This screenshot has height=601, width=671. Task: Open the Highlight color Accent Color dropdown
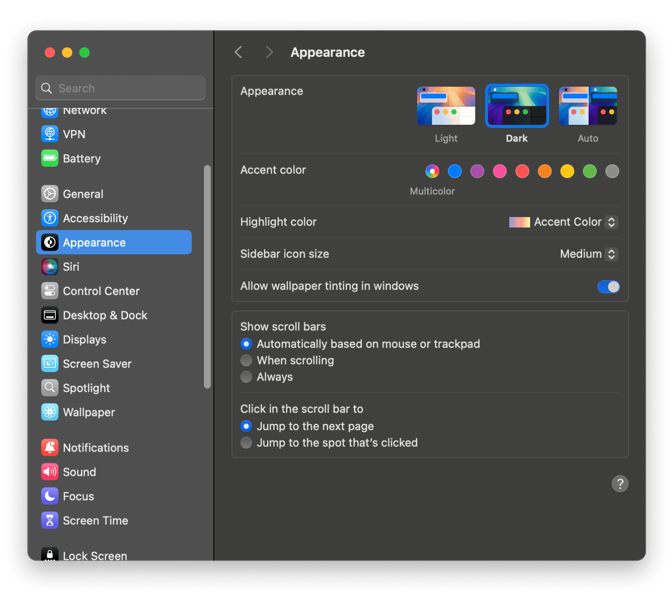click(563, 222)
